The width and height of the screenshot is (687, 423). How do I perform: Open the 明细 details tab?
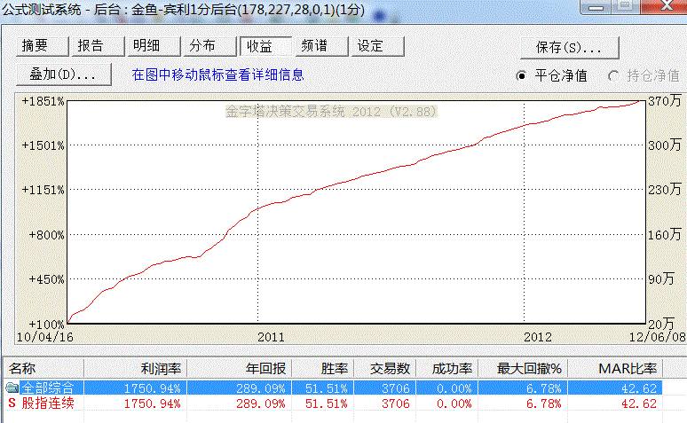(x=154, y=46)
